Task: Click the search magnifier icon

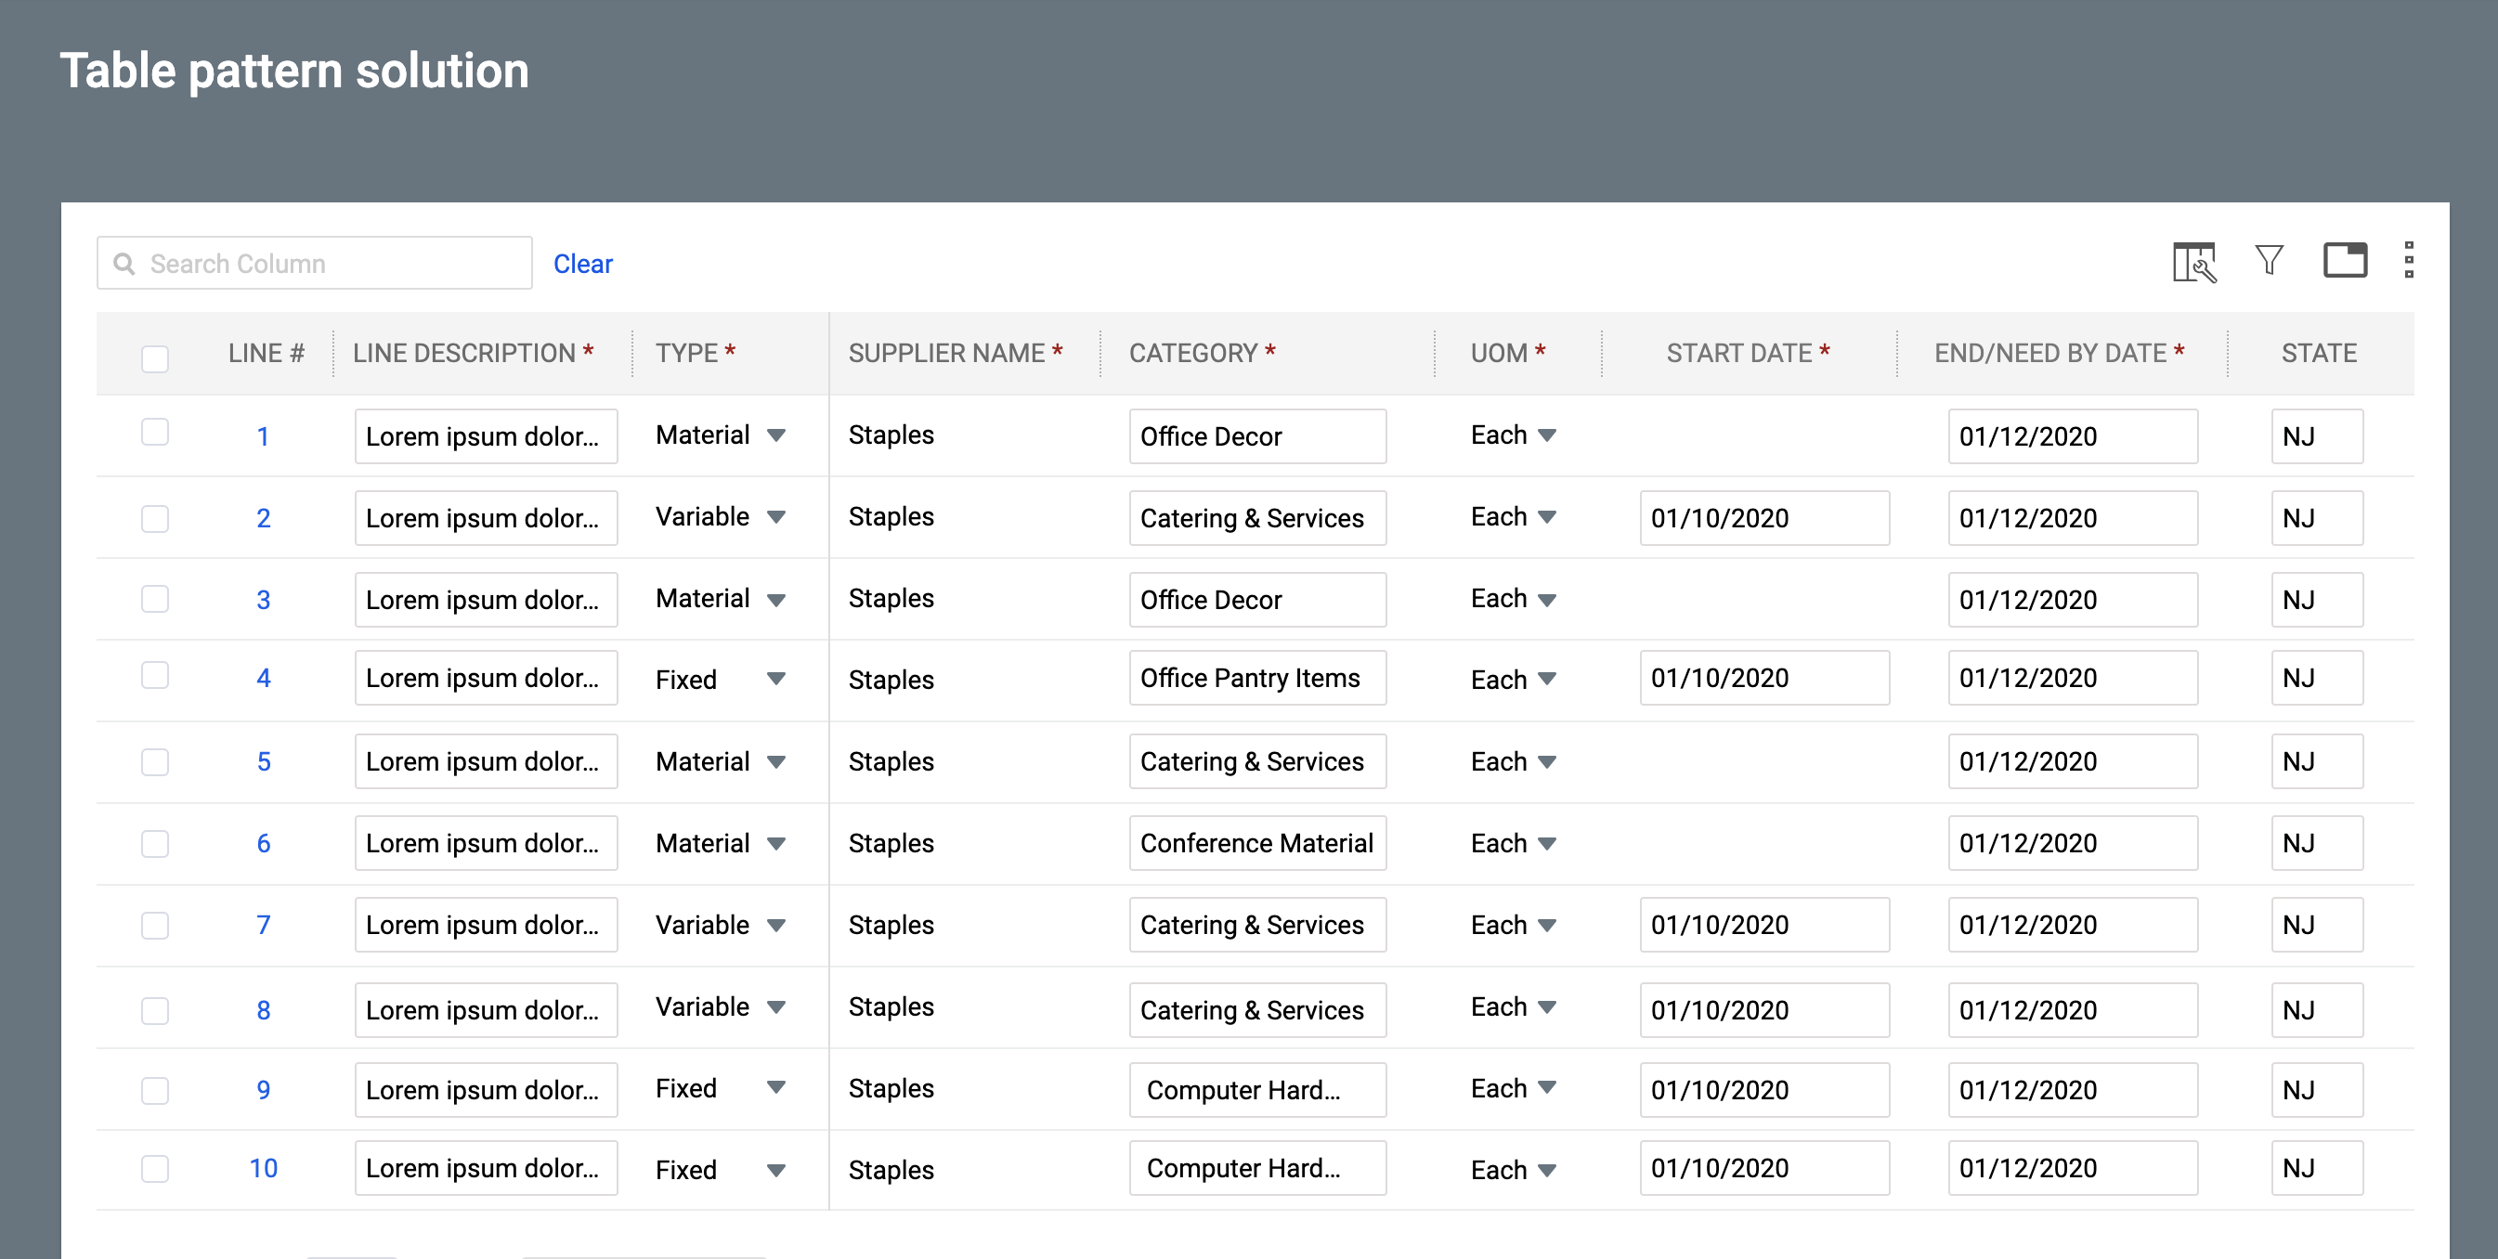Action: click(x=124, y=264)
